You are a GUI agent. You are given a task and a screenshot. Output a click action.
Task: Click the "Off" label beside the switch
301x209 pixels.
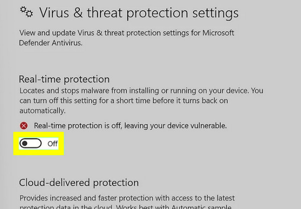tap(53, 144)
